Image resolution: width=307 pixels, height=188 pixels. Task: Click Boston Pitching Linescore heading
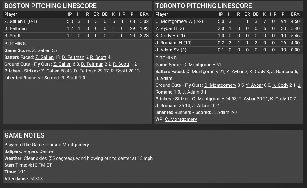(x=50, y=6)
